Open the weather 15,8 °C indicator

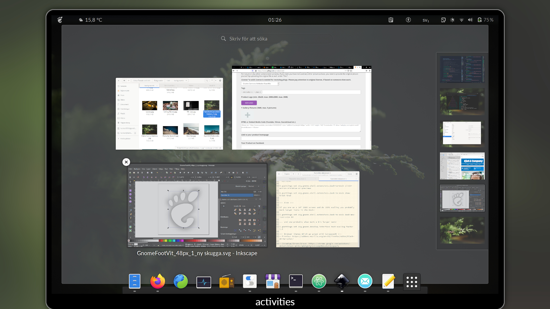pyautogui.click(x=91, y=20)
